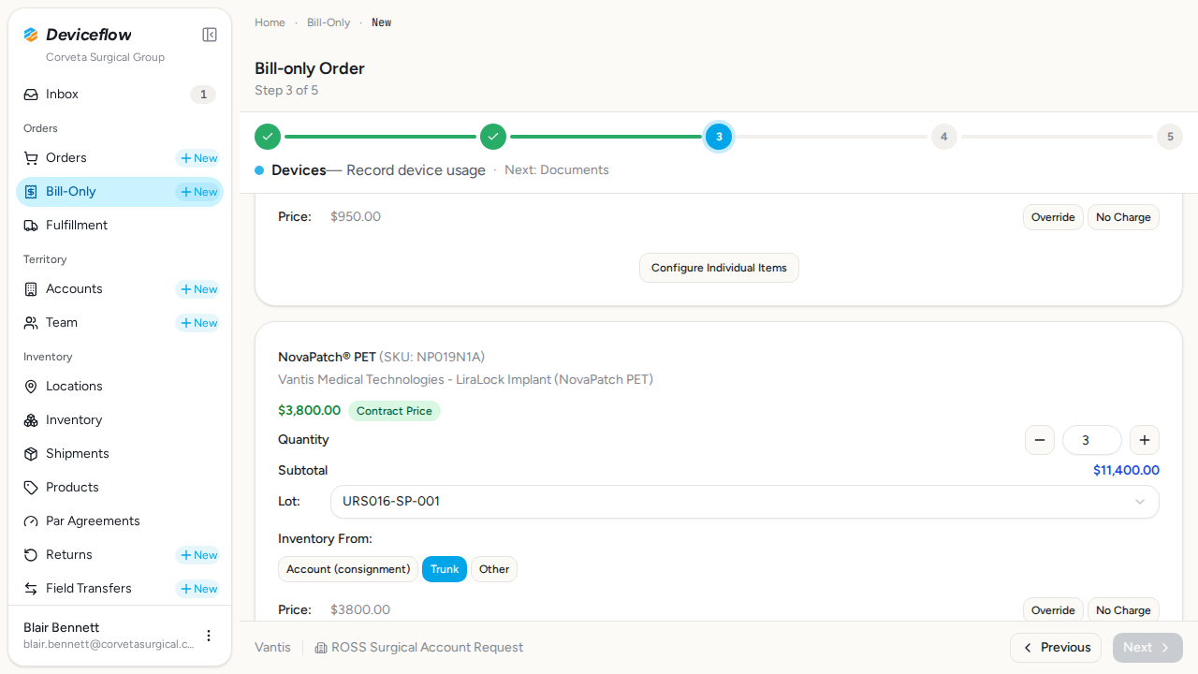The height and width of the screenshot is (674, 1198).
Task: Click the Returns circular arrow icon
Action: (31, 555)
